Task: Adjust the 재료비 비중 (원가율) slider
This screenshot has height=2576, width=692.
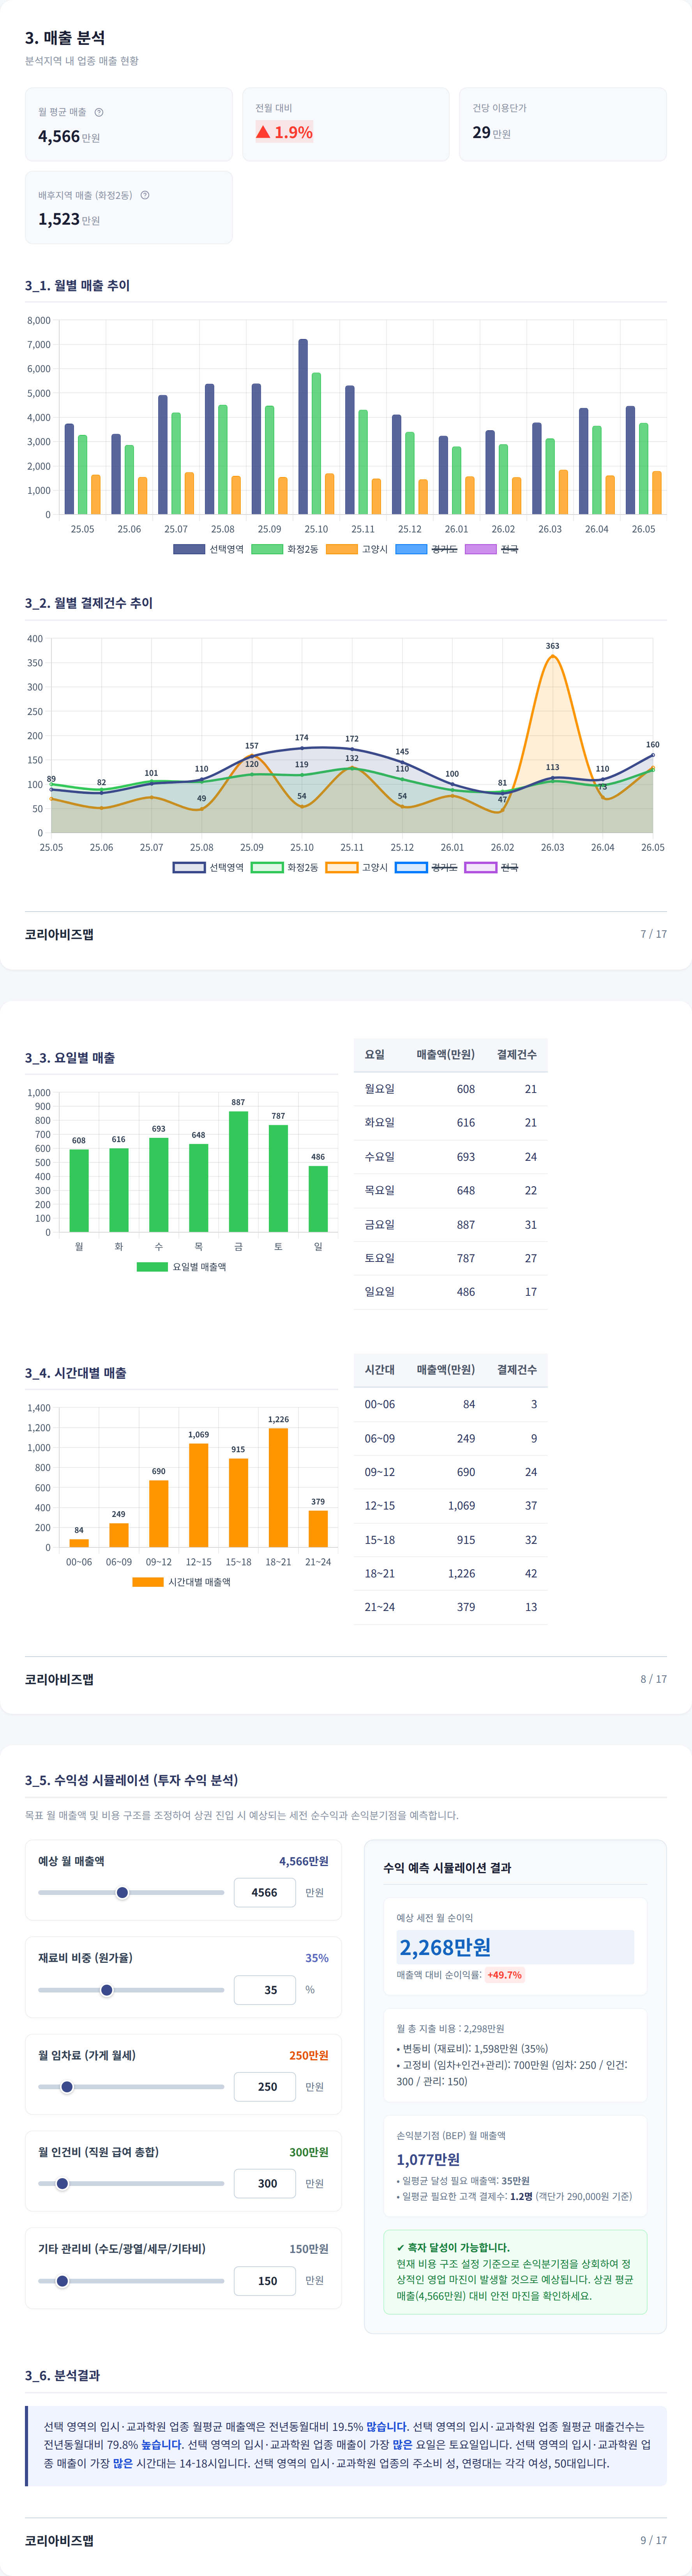Action: tap(131, 1990)
